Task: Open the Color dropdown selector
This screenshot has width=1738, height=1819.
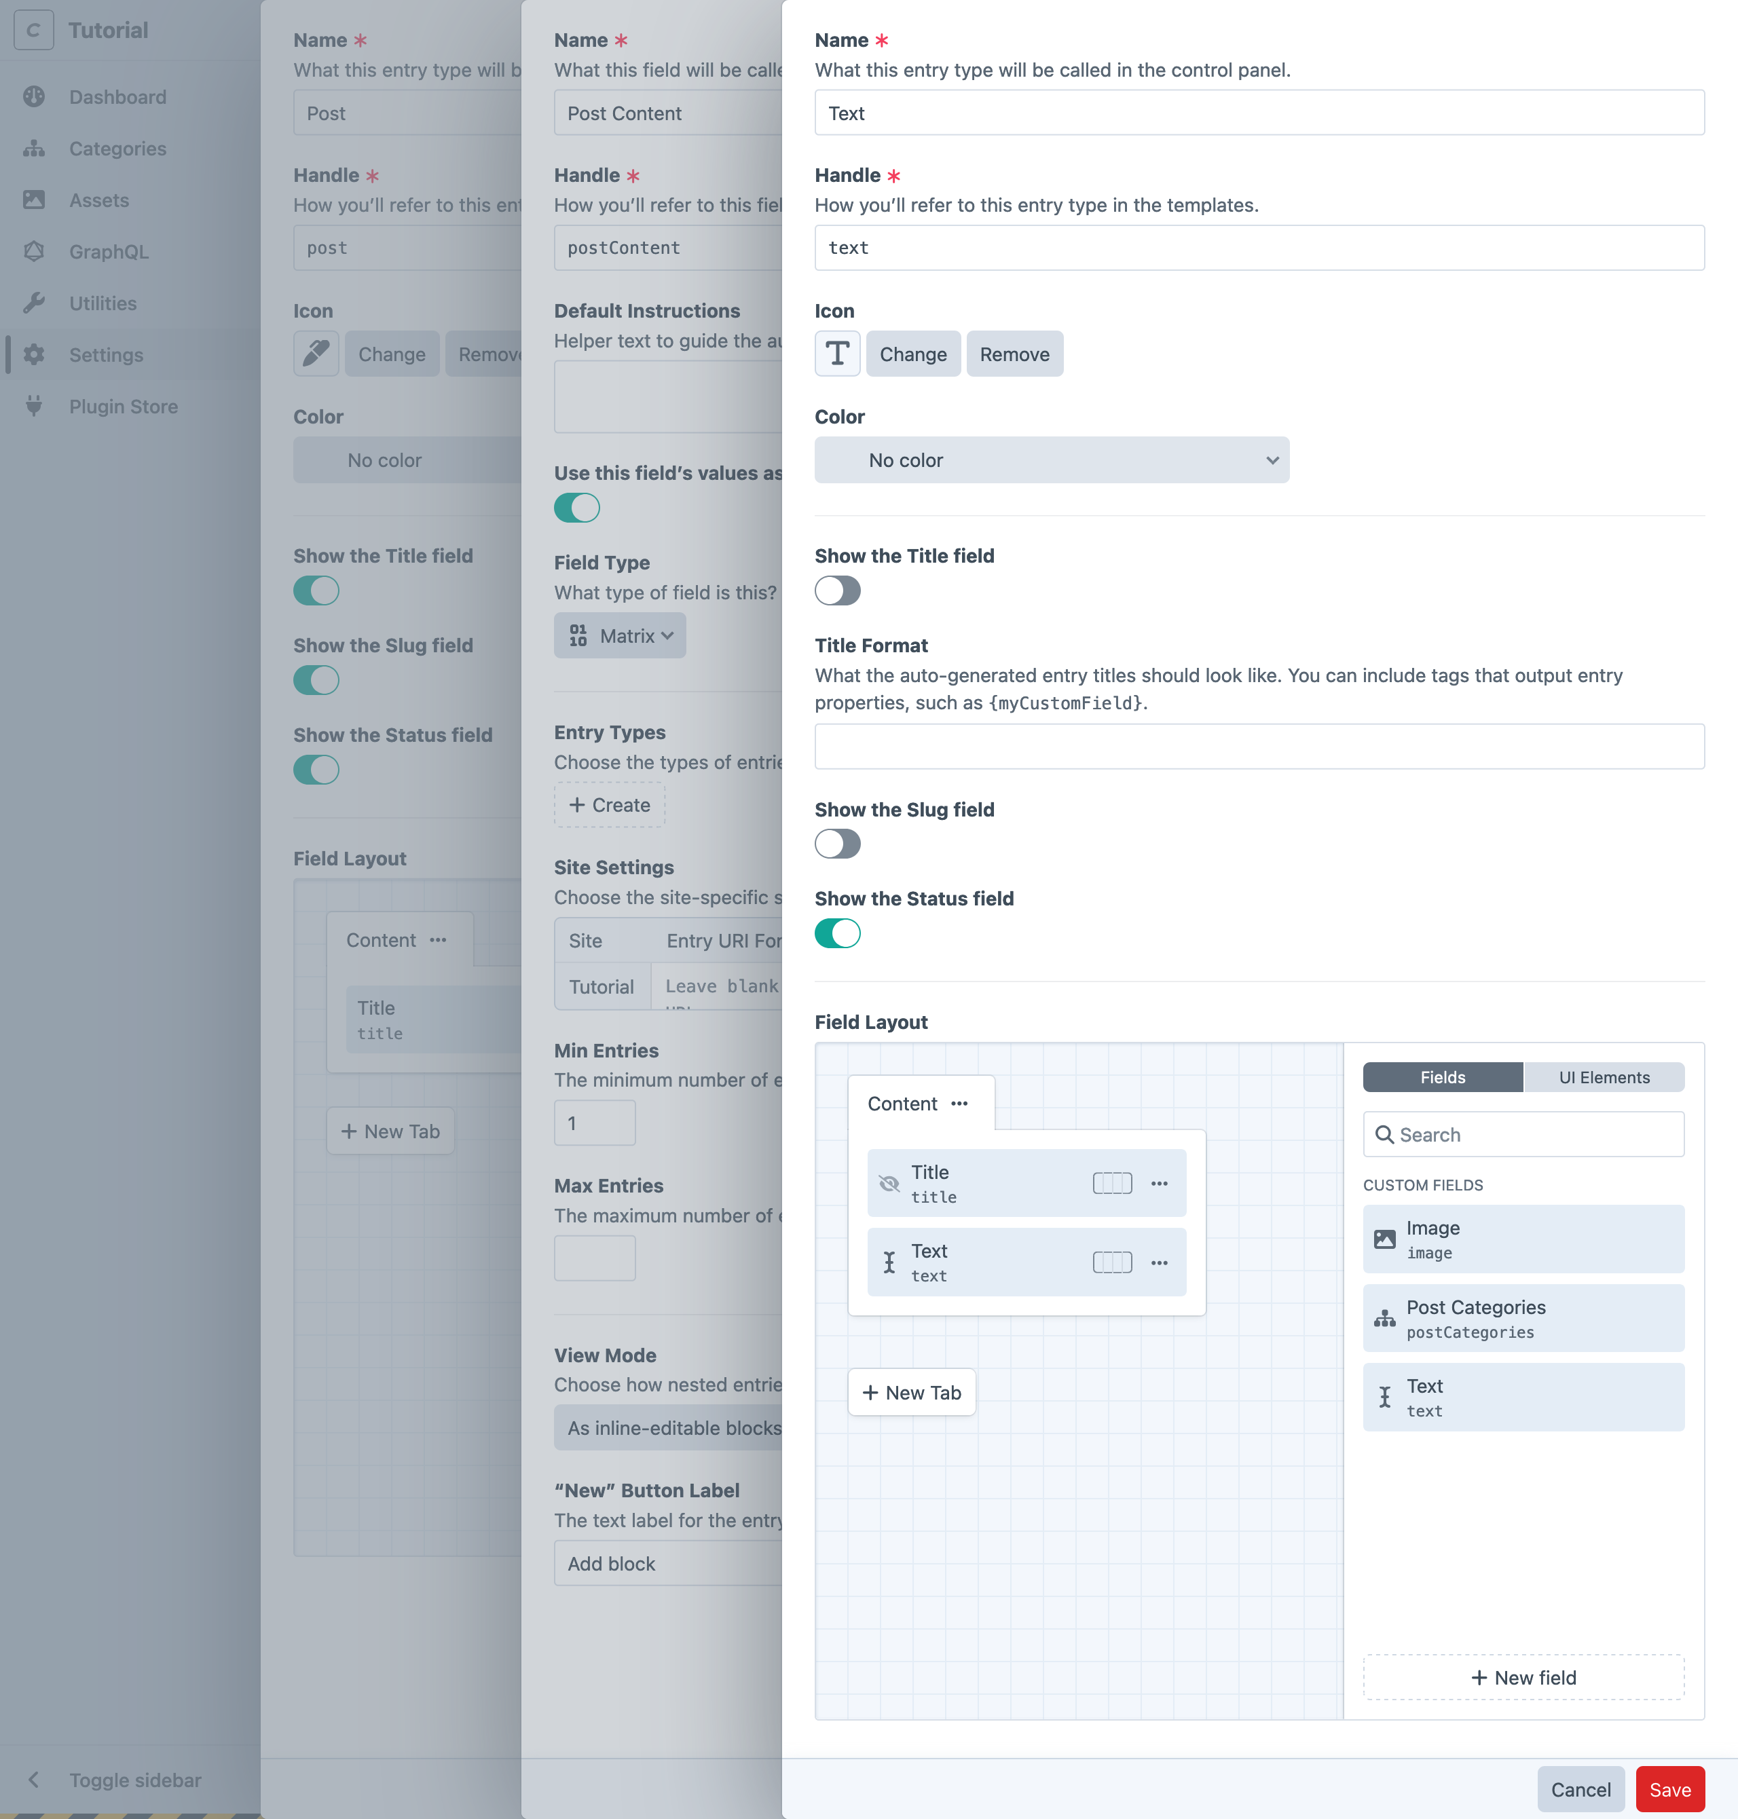Action: (1051, 458)
